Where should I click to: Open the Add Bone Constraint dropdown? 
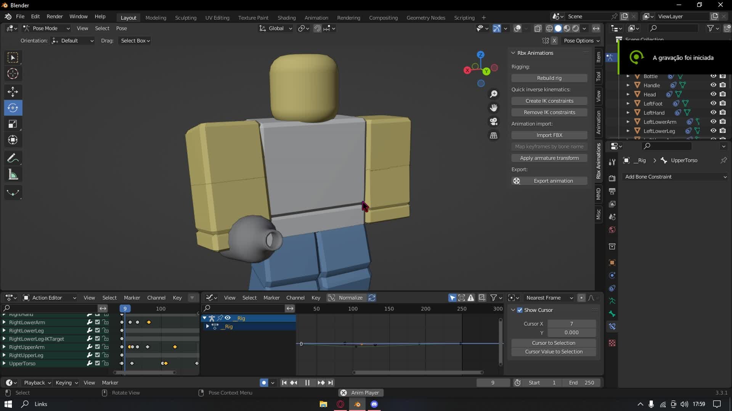click(x=675, y=177)
